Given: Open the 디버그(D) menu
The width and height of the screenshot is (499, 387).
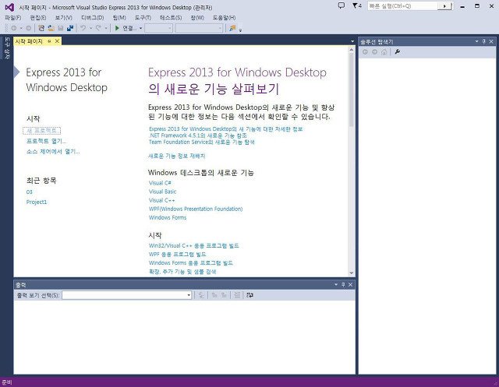Looking at the screenshot, I should (93, 17).
